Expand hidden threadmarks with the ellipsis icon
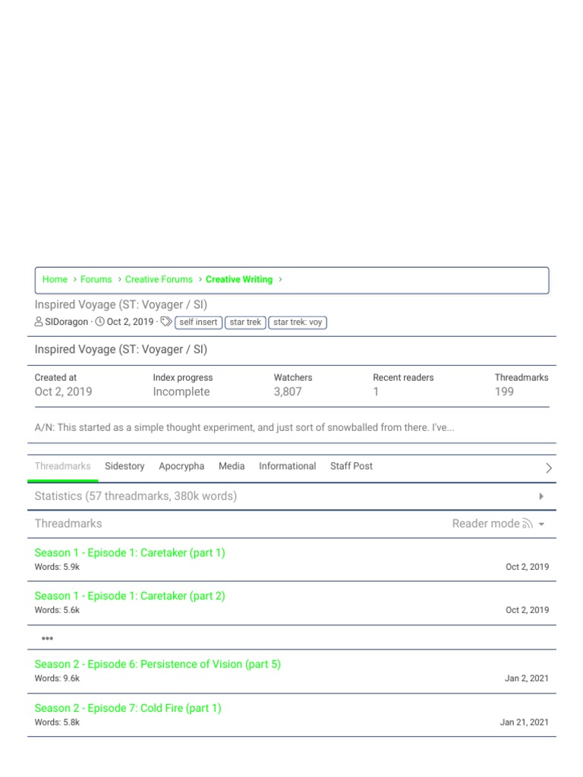The height and width of the screenshot is (777, 583). point(48,639)
